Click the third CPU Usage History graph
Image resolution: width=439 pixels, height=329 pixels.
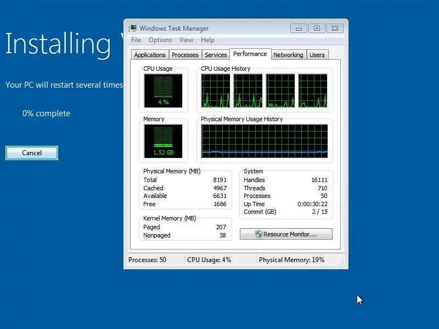(x=280, y=90)
